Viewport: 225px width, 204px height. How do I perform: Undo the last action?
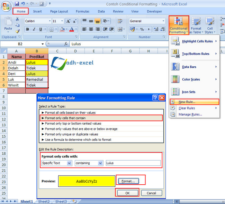23,4
